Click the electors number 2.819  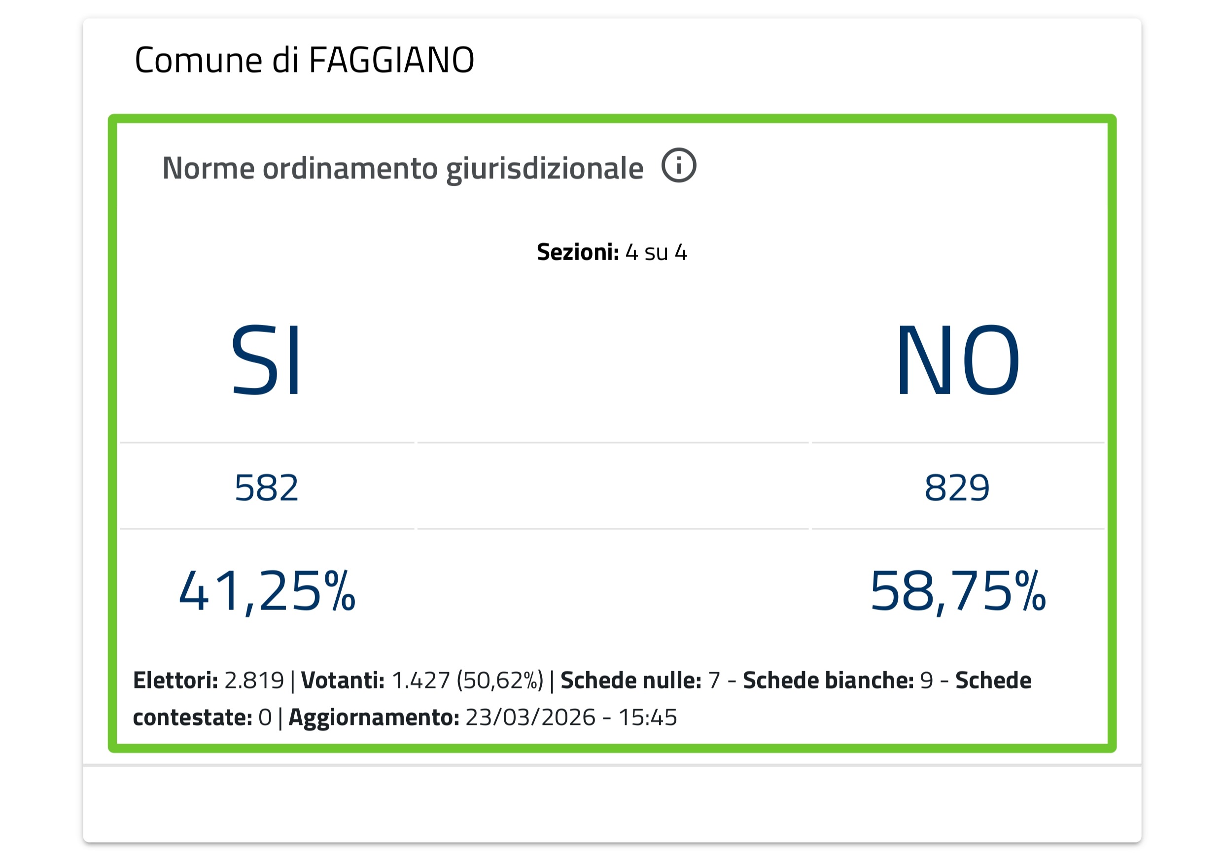click(254, 680)
